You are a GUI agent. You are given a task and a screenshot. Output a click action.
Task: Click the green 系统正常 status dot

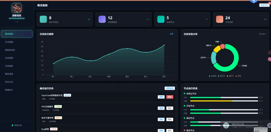pyautogui.click(x=13, y=125)
